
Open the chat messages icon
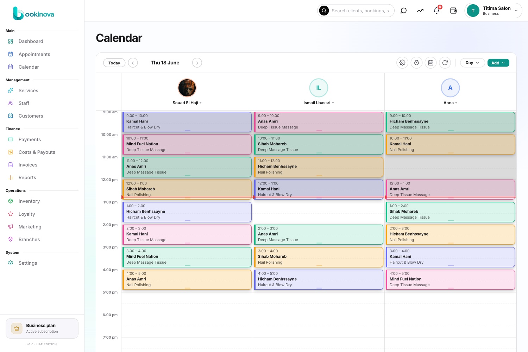(x=403, y=11)
